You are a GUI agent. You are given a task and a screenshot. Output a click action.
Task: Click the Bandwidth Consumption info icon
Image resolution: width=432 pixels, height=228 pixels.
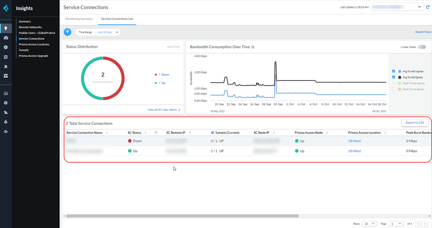pos(253,47)
